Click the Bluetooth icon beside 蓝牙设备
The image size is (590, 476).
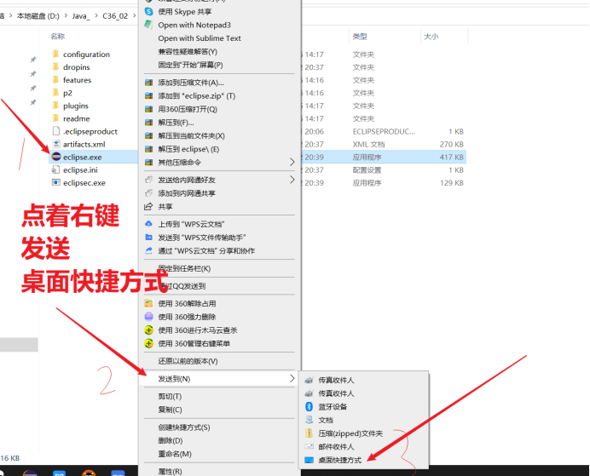click(309, 406)
